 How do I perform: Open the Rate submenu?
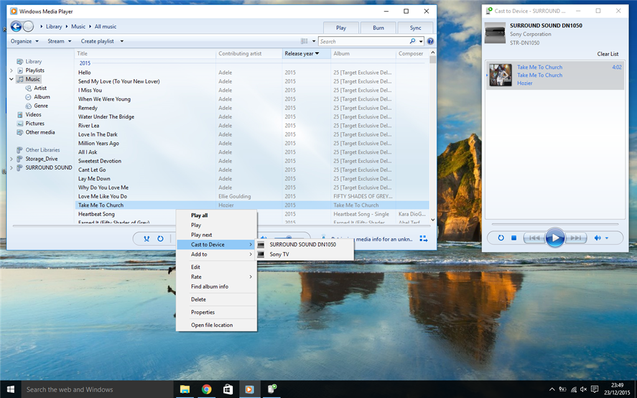pyautogui.click(x=216, y=277)
